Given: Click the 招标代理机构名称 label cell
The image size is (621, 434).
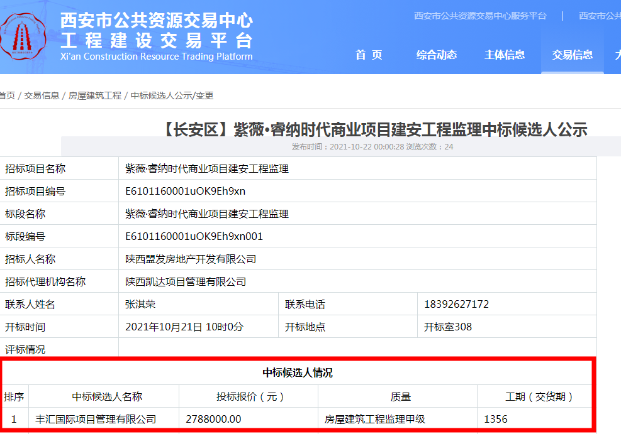Looking at the screenshot, I should coord(59,282).
